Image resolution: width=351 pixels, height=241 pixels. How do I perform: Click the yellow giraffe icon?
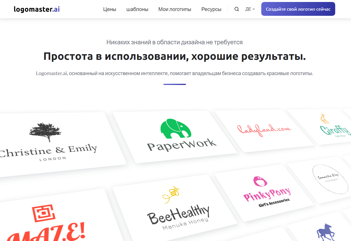pyautogui.click(x=325, y=119)
